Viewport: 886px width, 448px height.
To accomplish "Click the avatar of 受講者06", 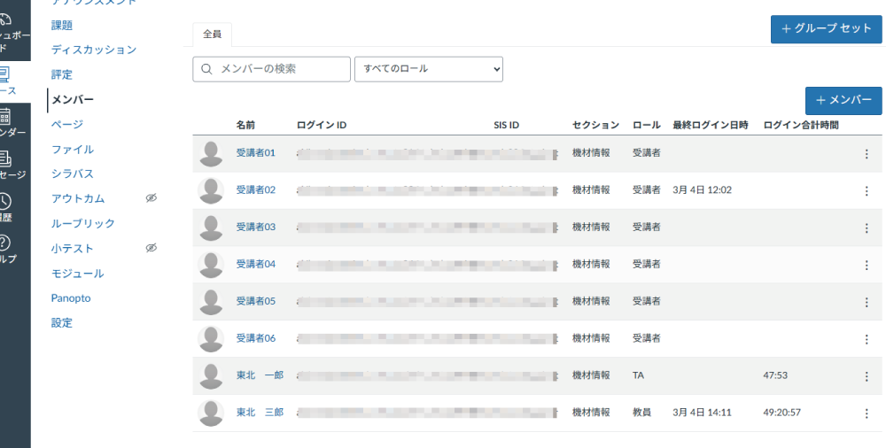I will [x=211, y=339].
